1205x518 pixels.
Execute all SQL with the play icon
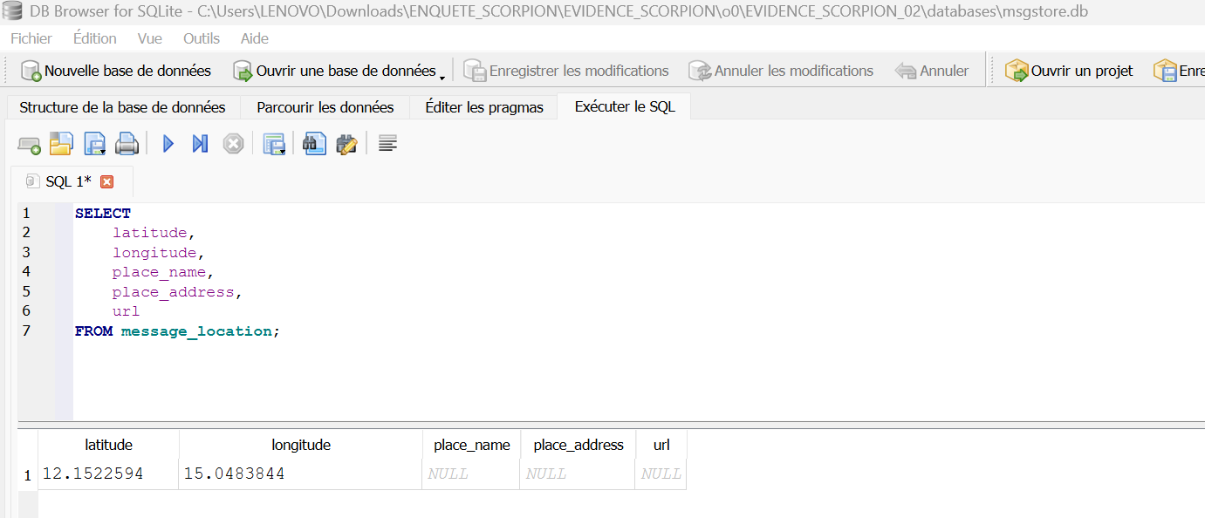[x=168, y=144]
